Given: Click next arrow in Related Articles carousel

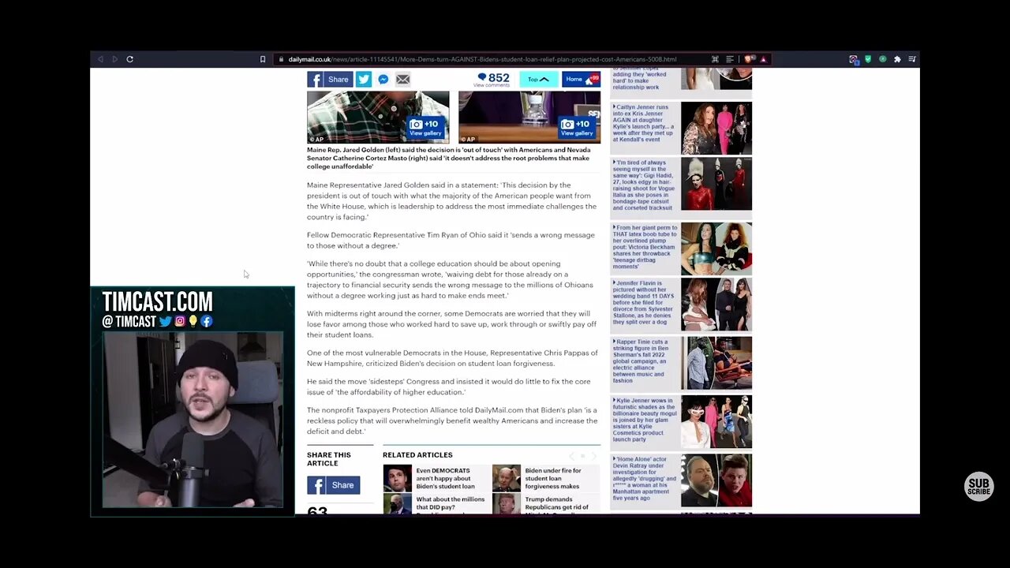Looking at the screenshot, I should pyautogui.click(x=594, y=456).
